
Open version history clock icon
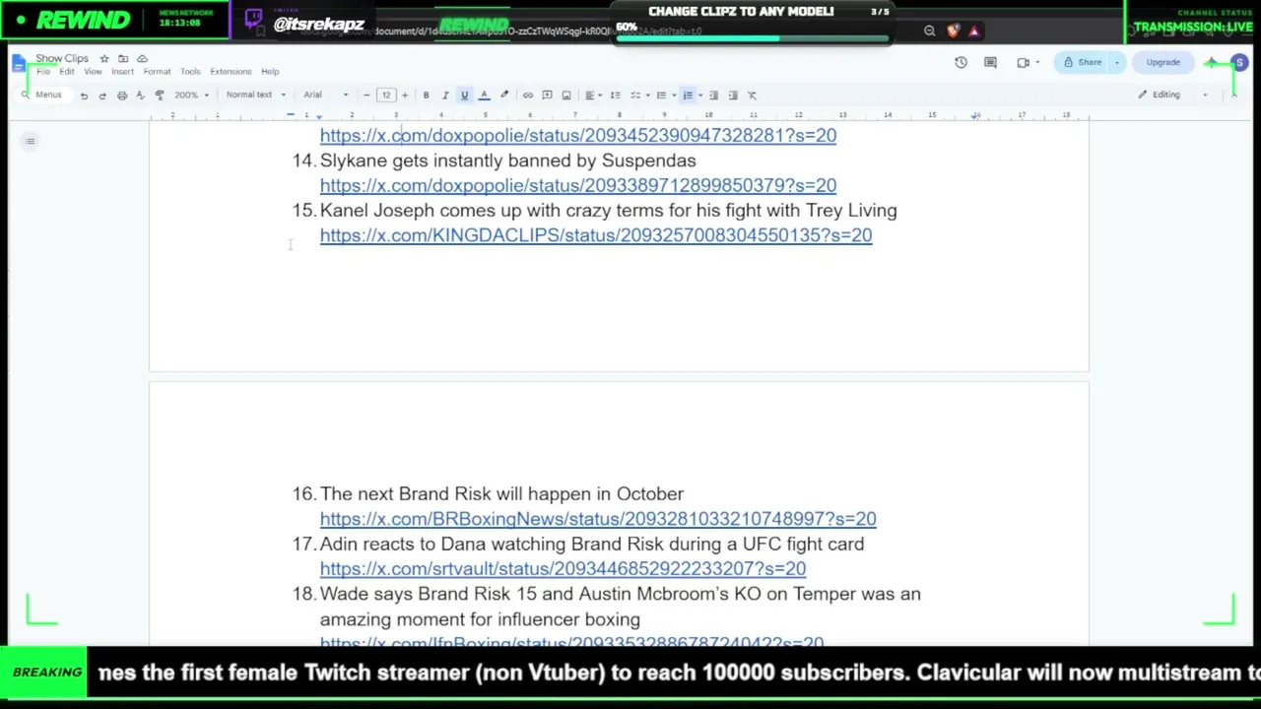tap(961, 63)
